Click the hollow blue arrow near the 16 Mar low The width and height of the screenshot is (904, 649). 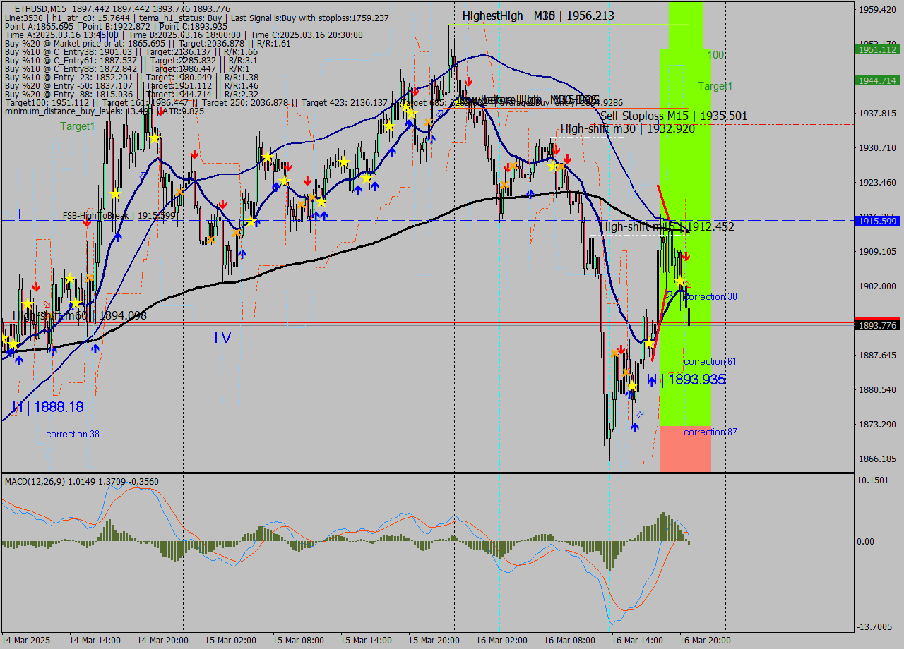640,413
